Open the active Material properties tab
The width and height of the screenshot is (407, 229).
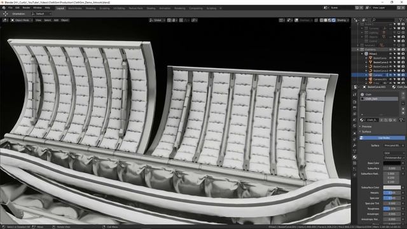pos(355,157)
